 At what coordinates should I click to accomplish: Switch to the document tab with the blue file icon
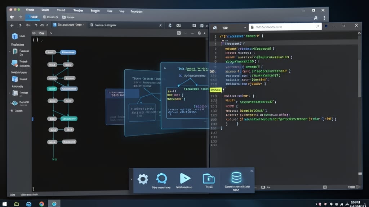(69, 25)
